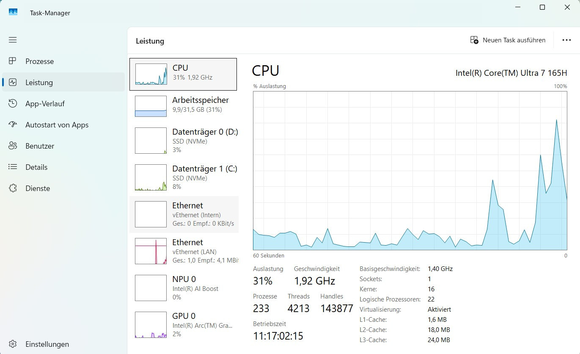Close the Task-Manager window
580x354 pixels.
click(x=567, y=7)
